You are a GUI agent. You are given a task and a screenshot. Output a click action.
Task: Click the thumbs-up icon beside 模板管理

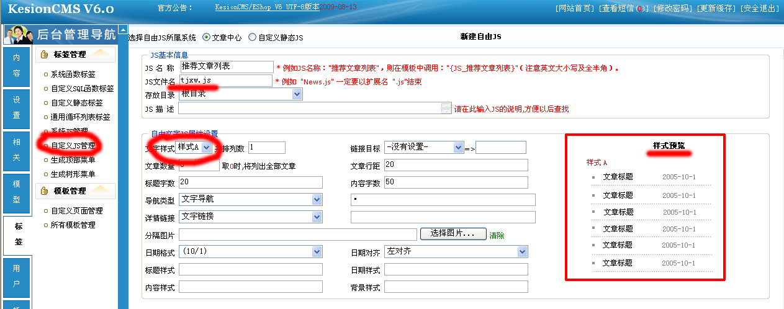(45, 191)
